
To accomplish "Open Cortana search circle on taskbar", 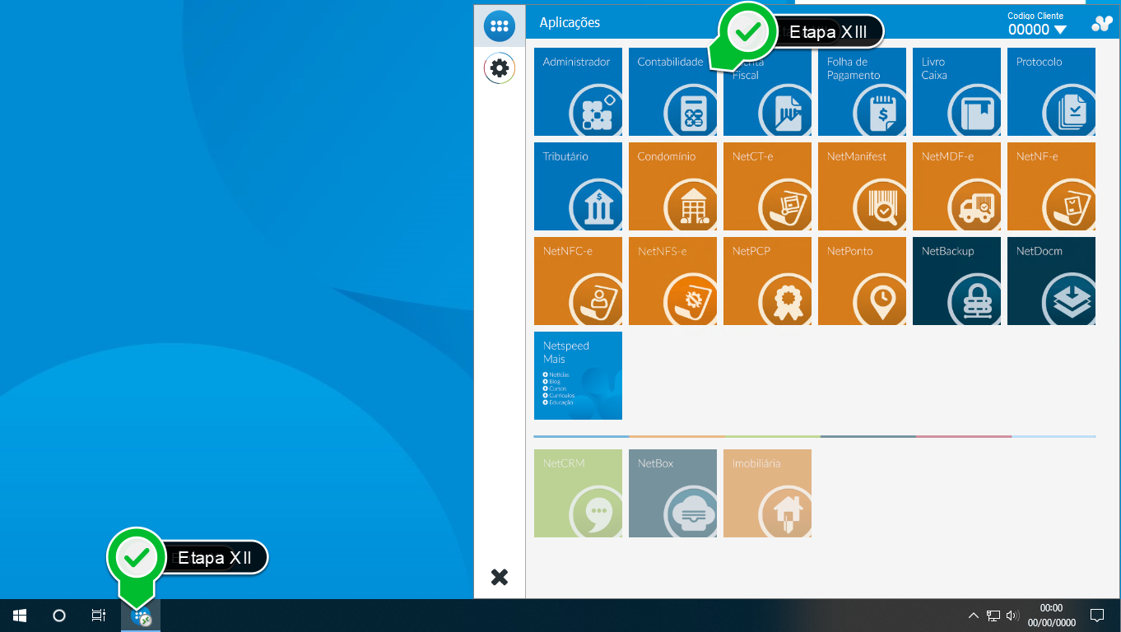I will tap(59, 616).
